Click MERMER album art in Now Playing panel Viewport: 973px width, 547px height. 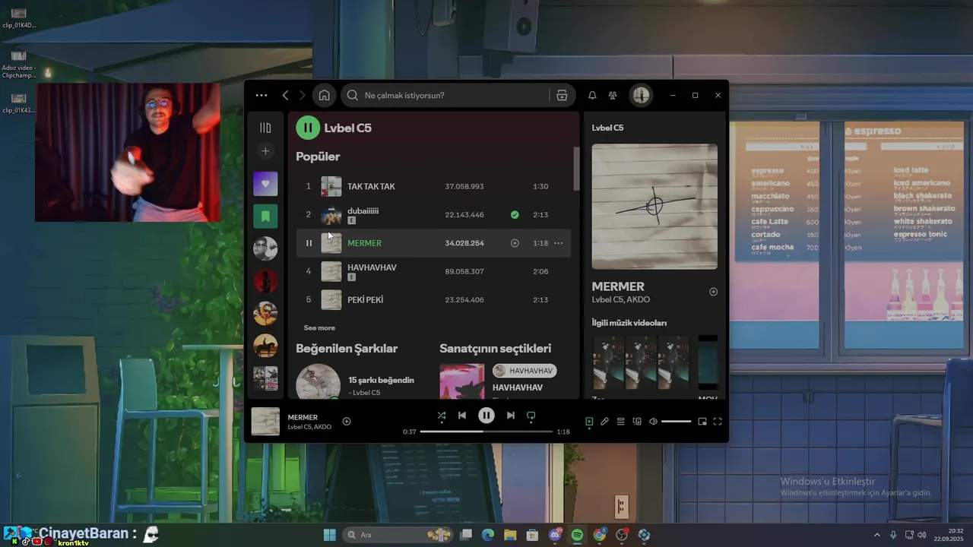[654, 207]
